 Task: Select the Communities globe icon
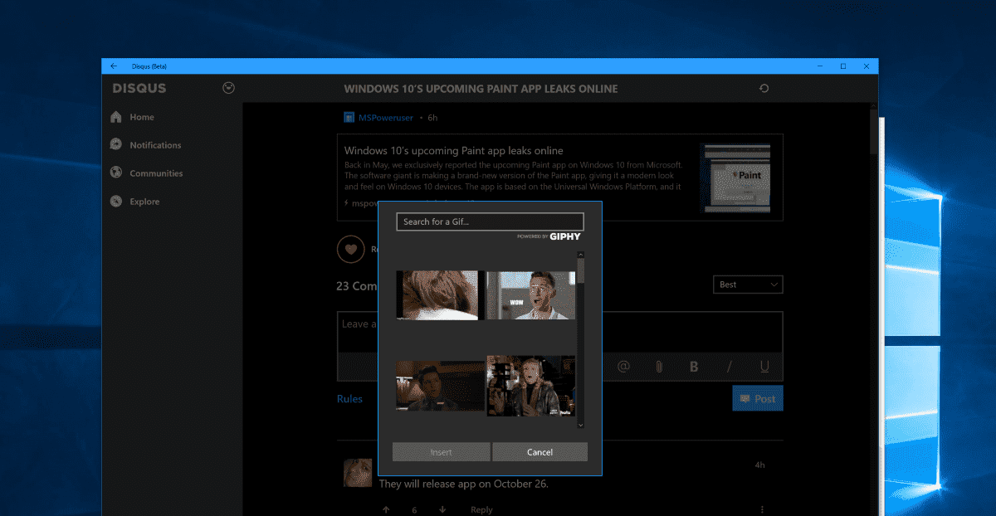116,173
